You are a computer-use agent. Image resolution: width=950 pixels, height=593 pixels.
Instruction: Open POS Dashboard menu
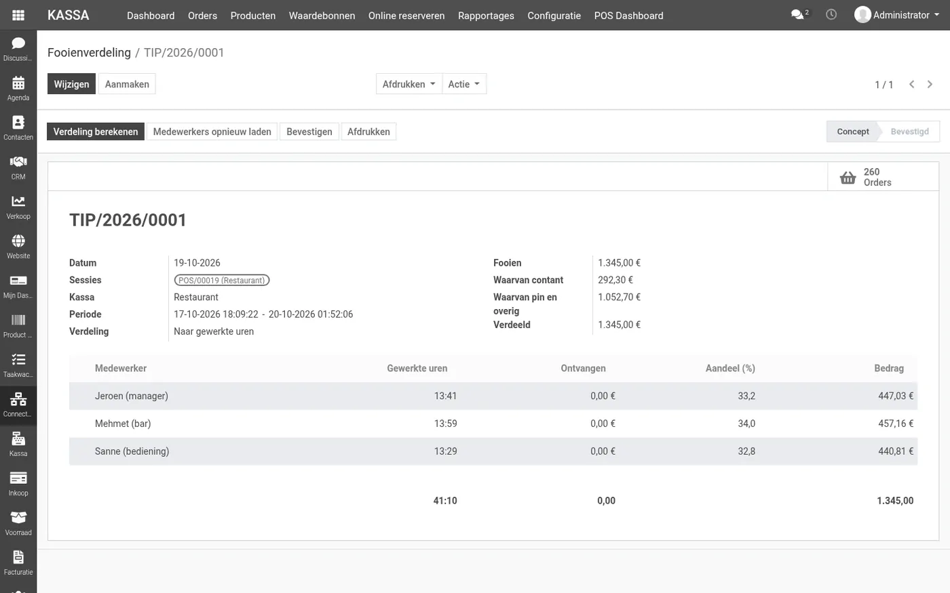pyautogui.click(x=628, y=16)
